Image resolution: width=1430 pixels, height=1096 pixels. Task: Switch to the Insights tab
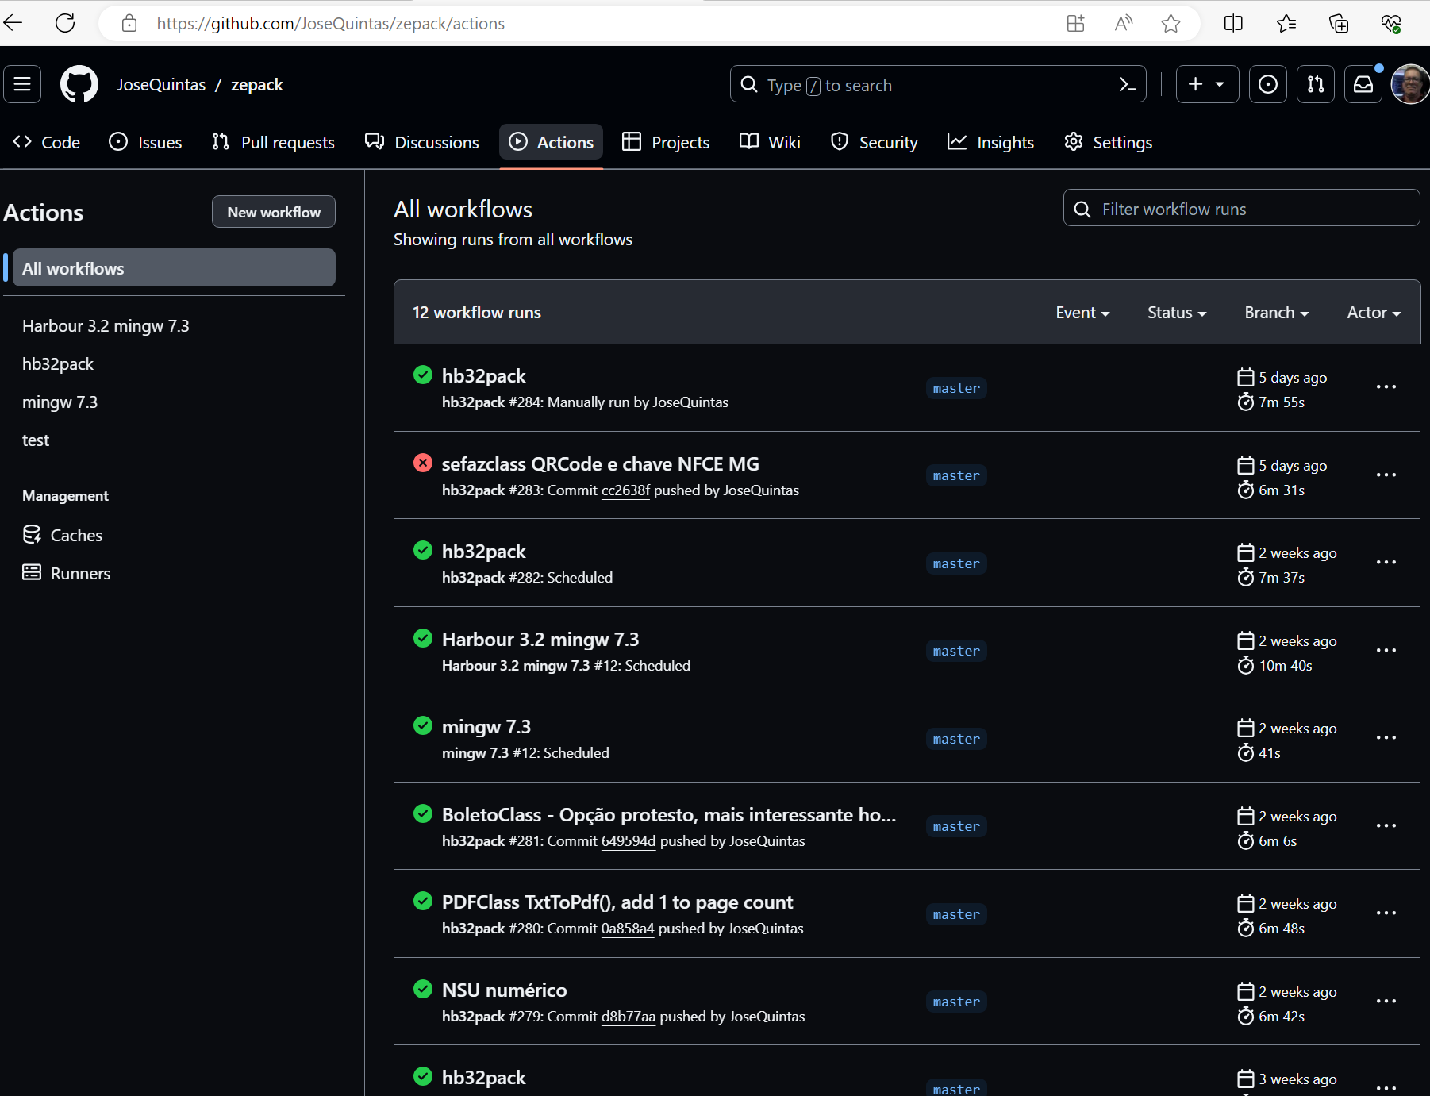991,143
